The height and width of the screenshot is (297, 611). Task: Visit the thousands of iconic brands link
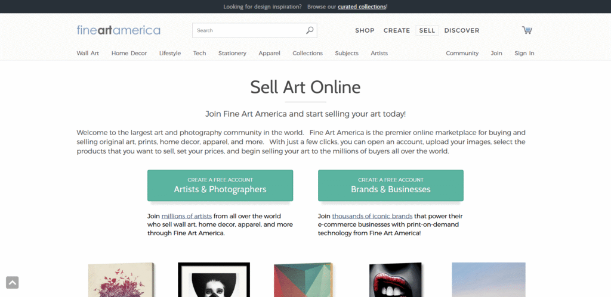click(x=372, y=216)
